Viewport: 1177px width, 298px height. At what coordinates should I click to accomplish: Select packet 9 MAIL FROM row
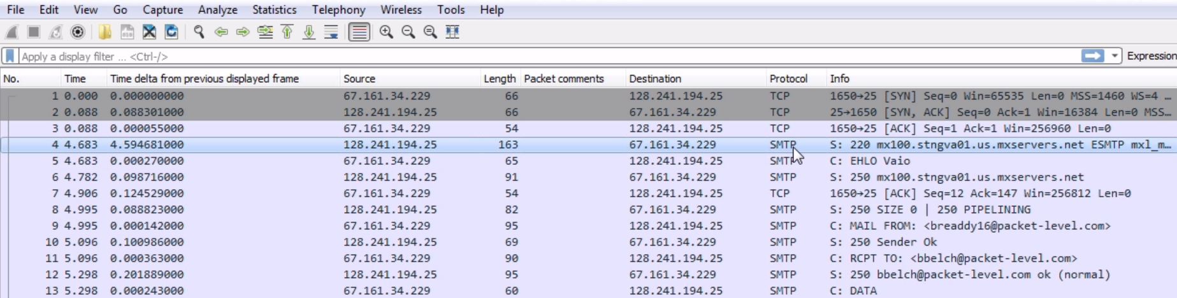click(574, 225)
